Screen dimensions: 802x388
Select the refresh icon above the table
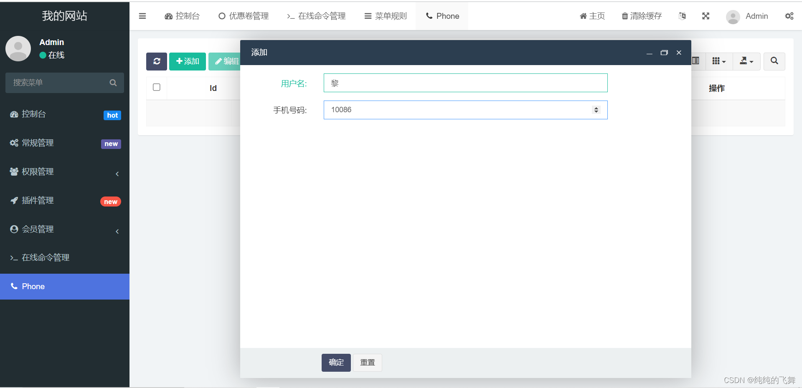[x=156, y=61]
